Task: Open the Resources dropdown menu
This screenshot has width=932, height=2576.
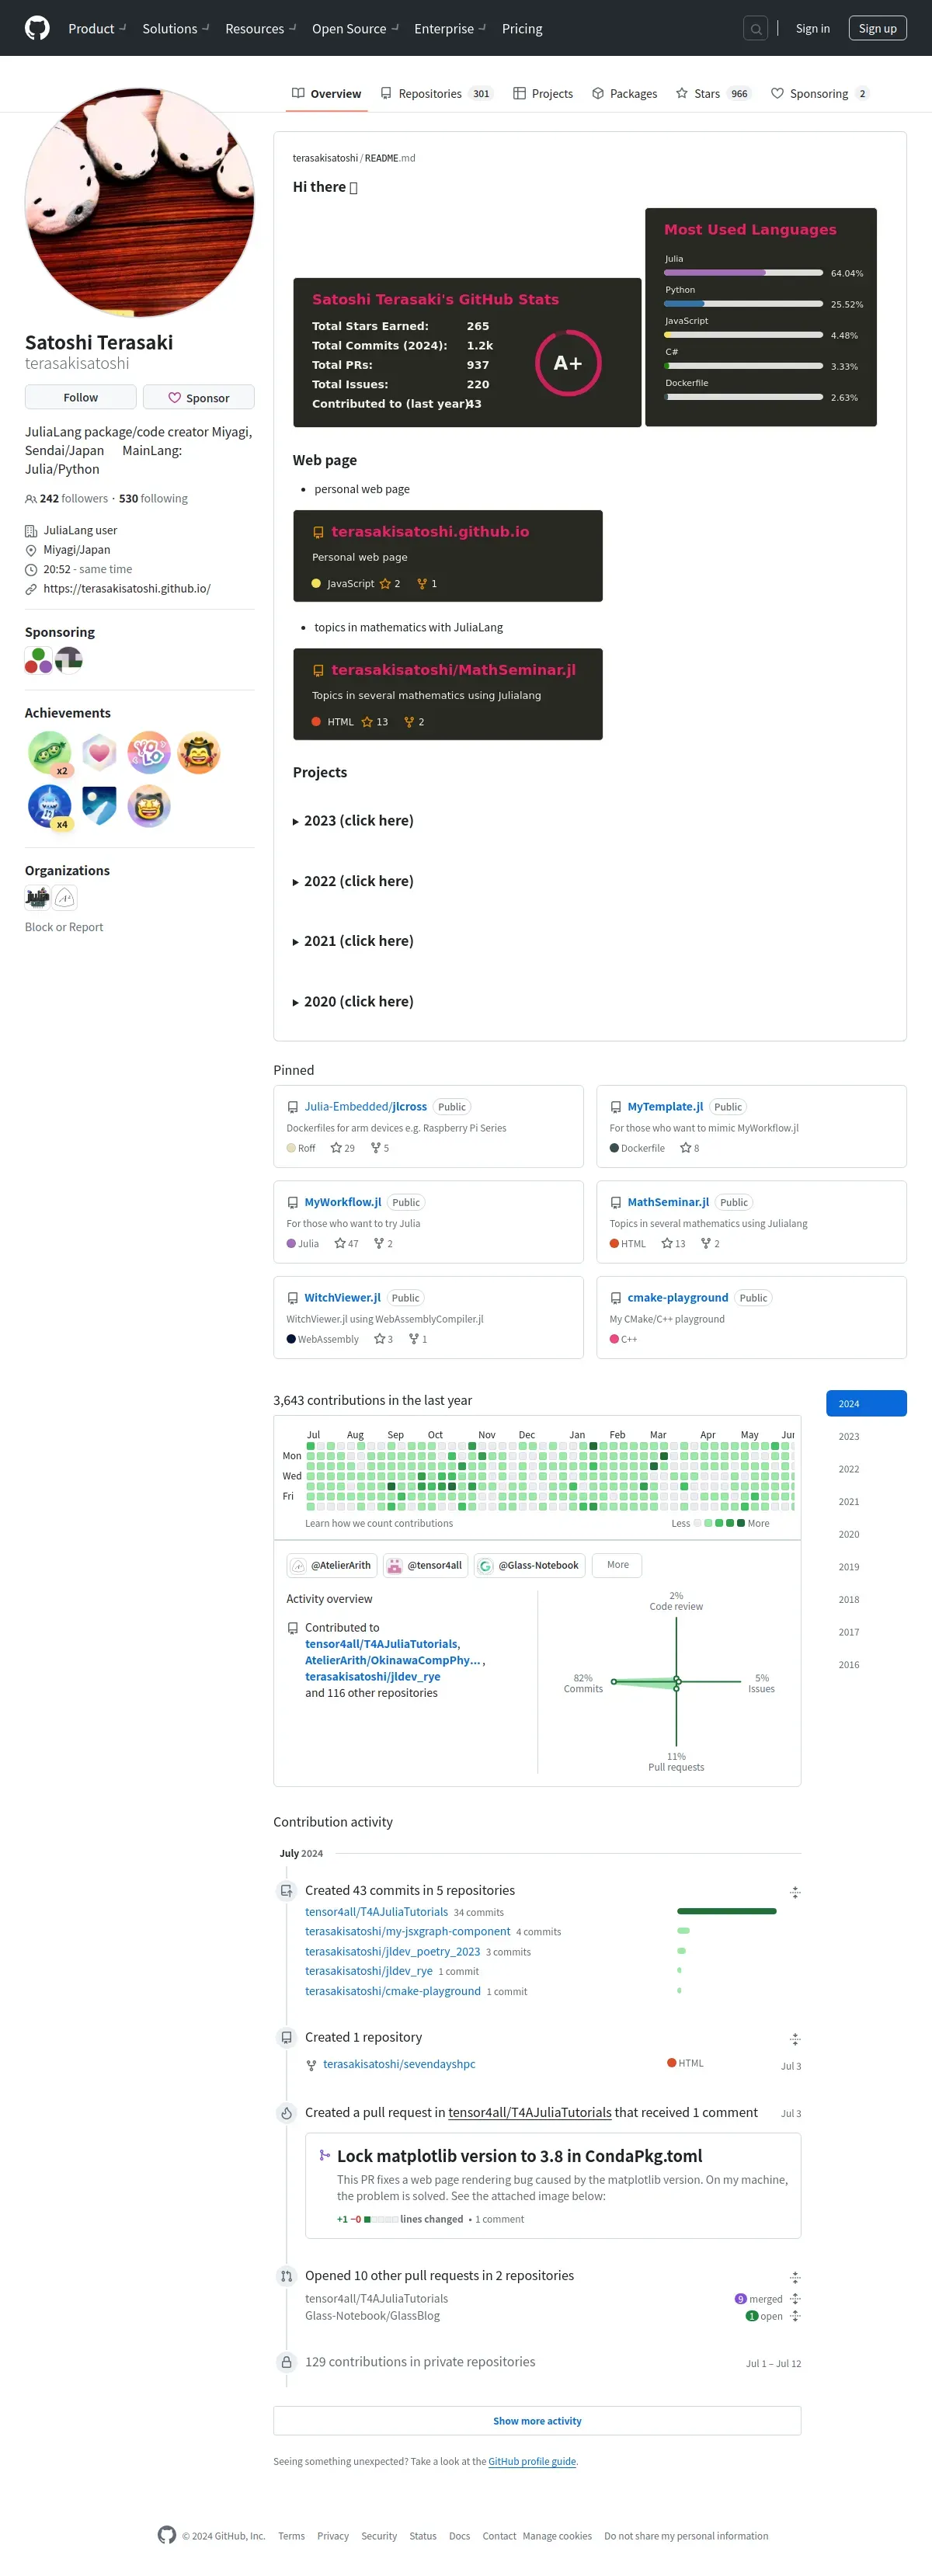Action: 260,29
